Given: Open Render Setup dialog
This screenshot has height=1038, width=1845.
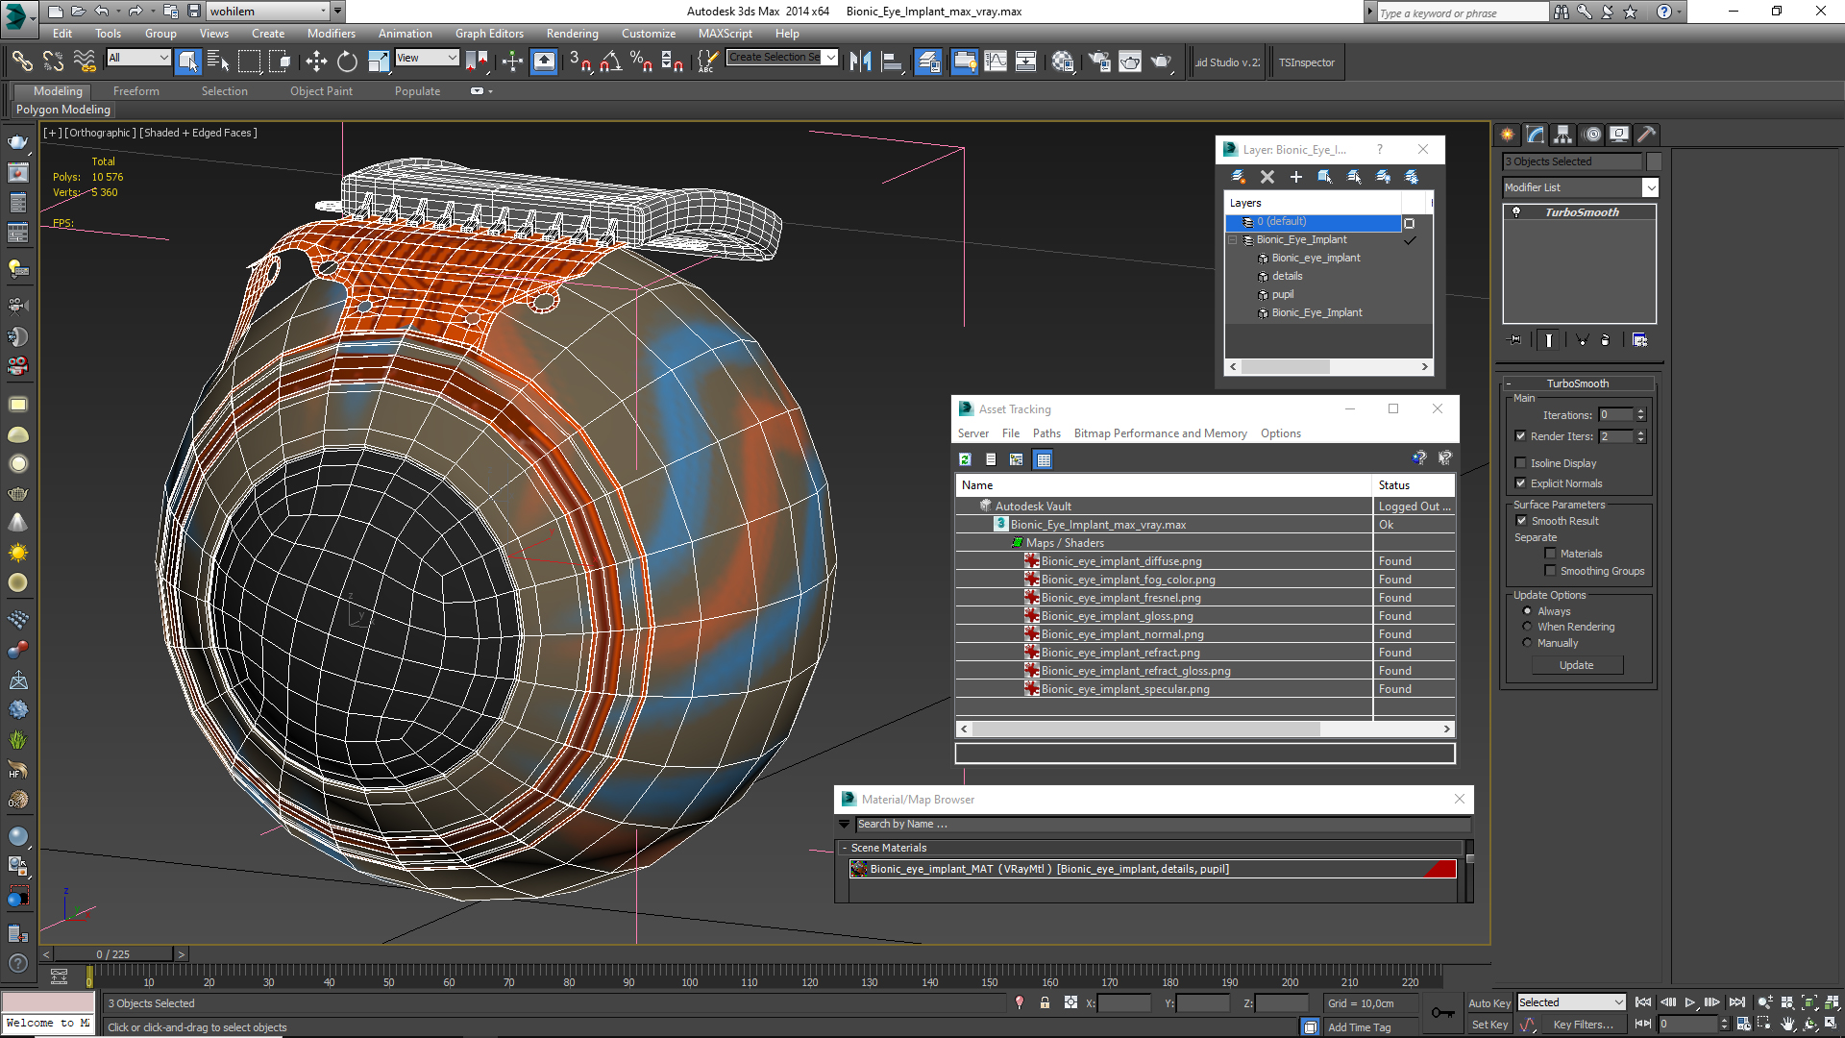Looking at the screenshot, I should [1099, 62].
